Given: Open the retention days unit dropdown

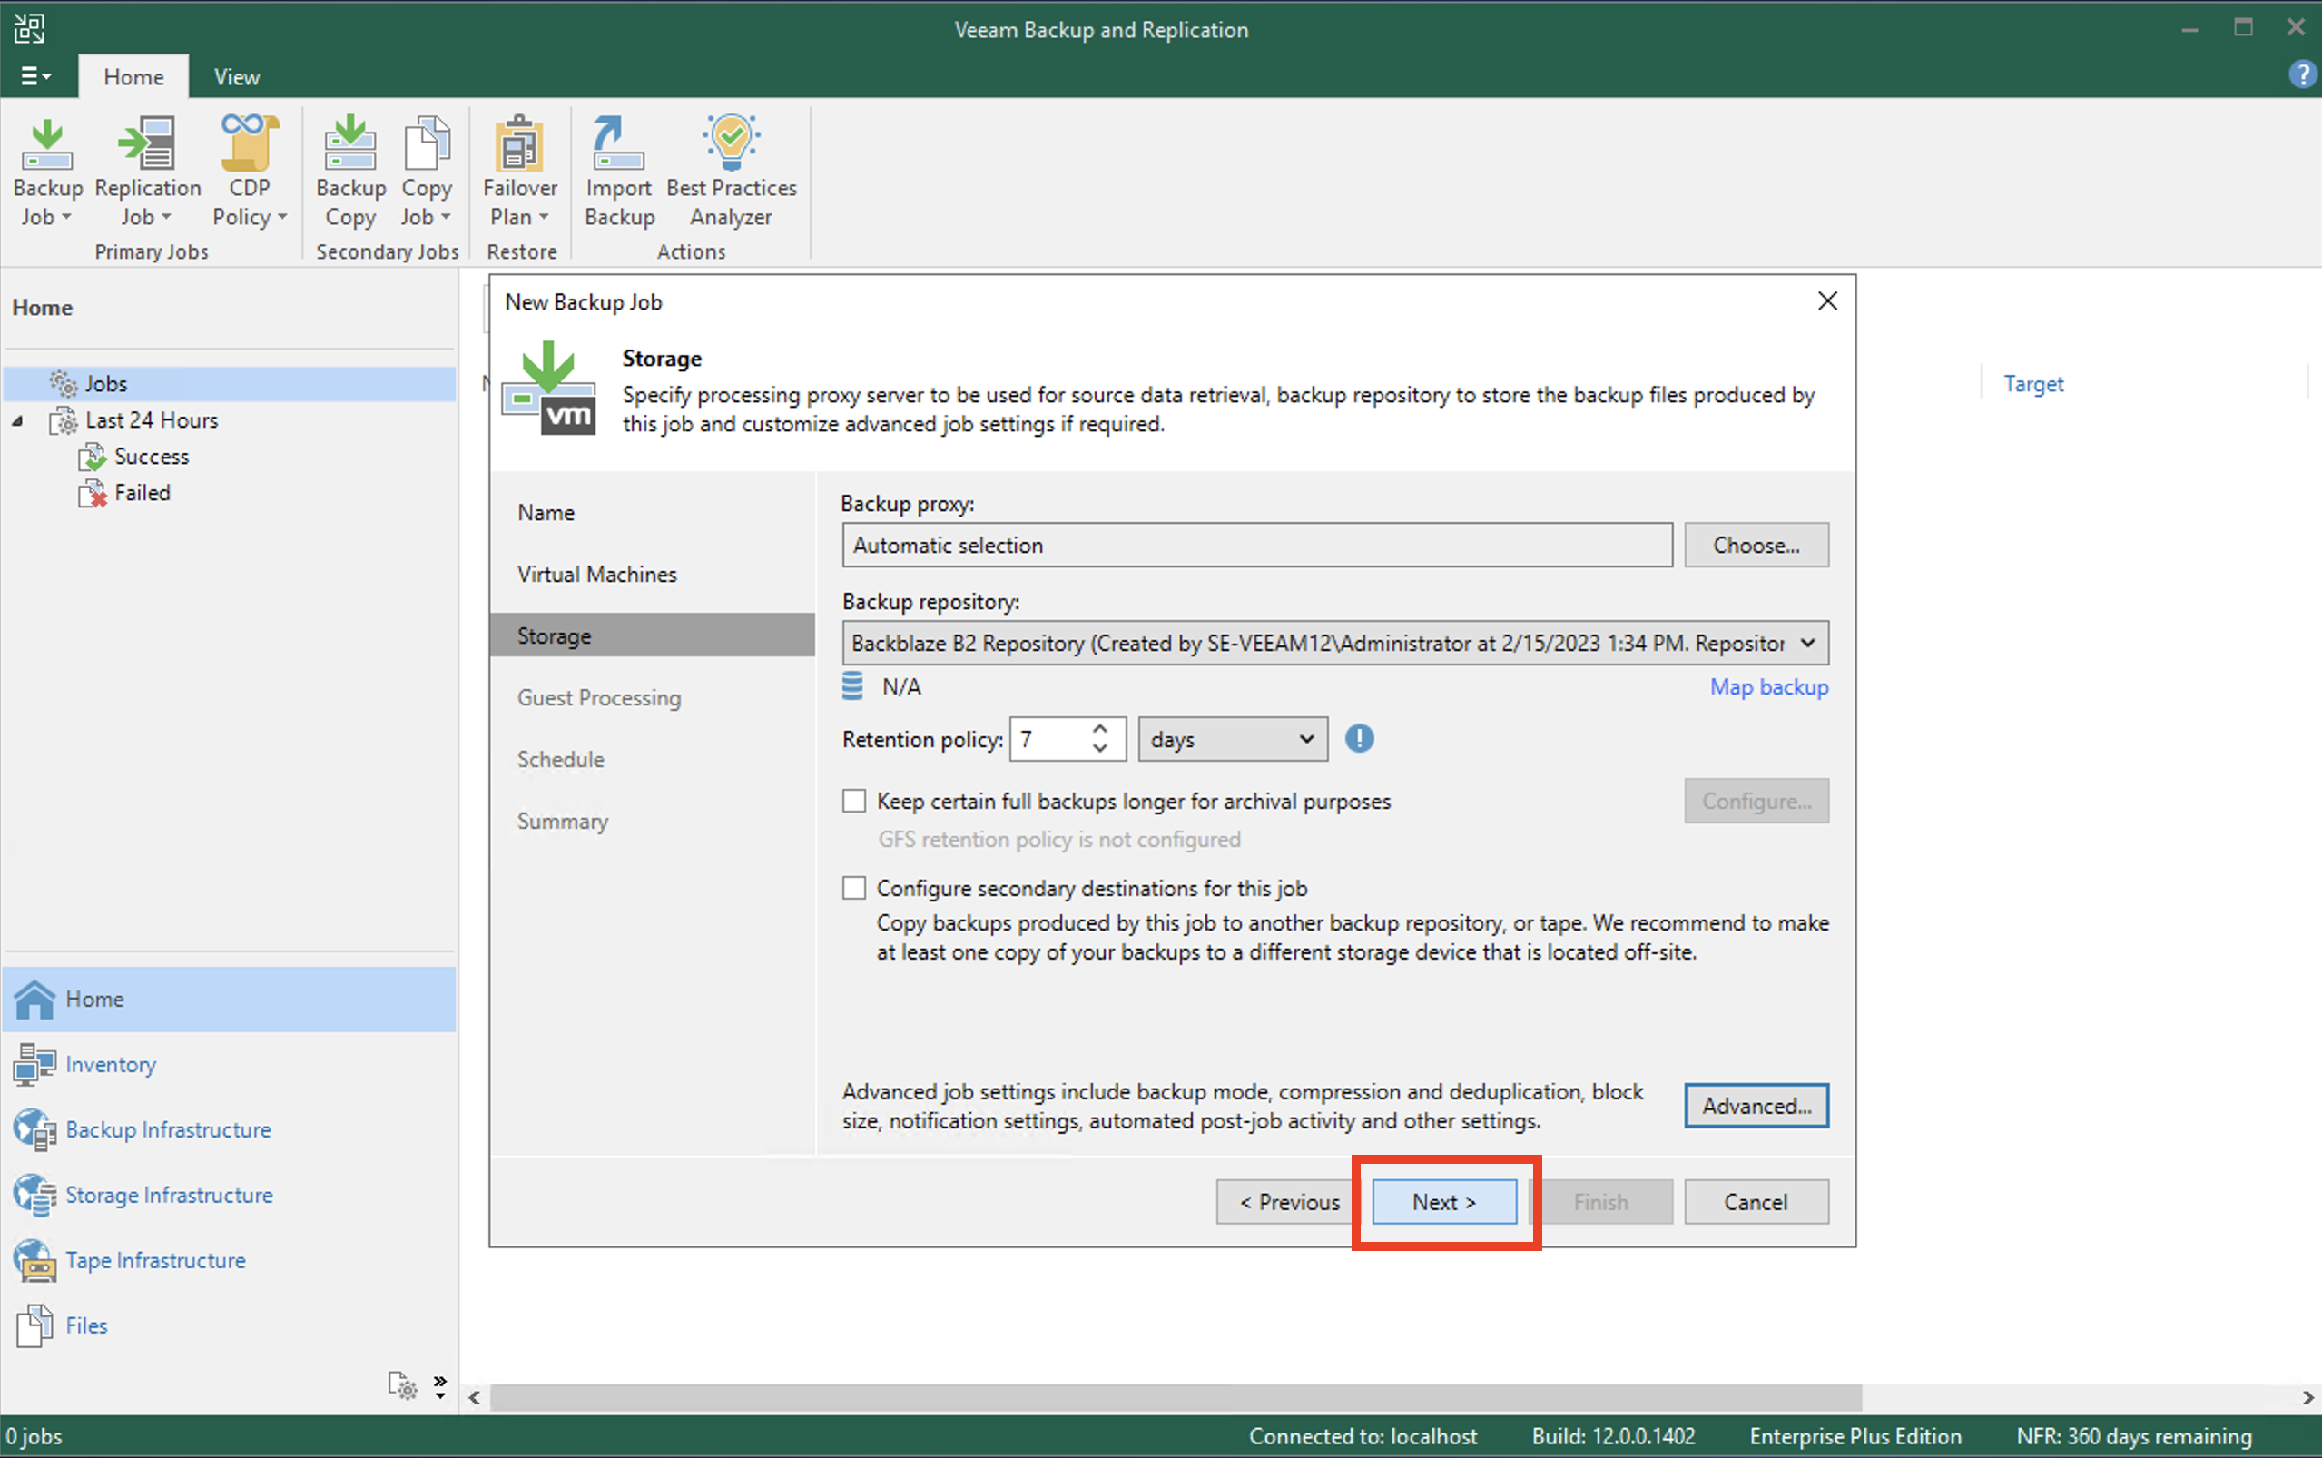Looking at the screenshot, I should pos(1233,740).
